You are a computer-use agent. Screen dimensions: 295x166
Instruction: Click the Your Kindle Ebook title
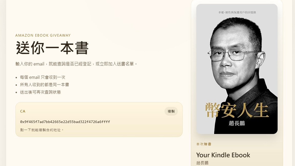click(223, 155)
